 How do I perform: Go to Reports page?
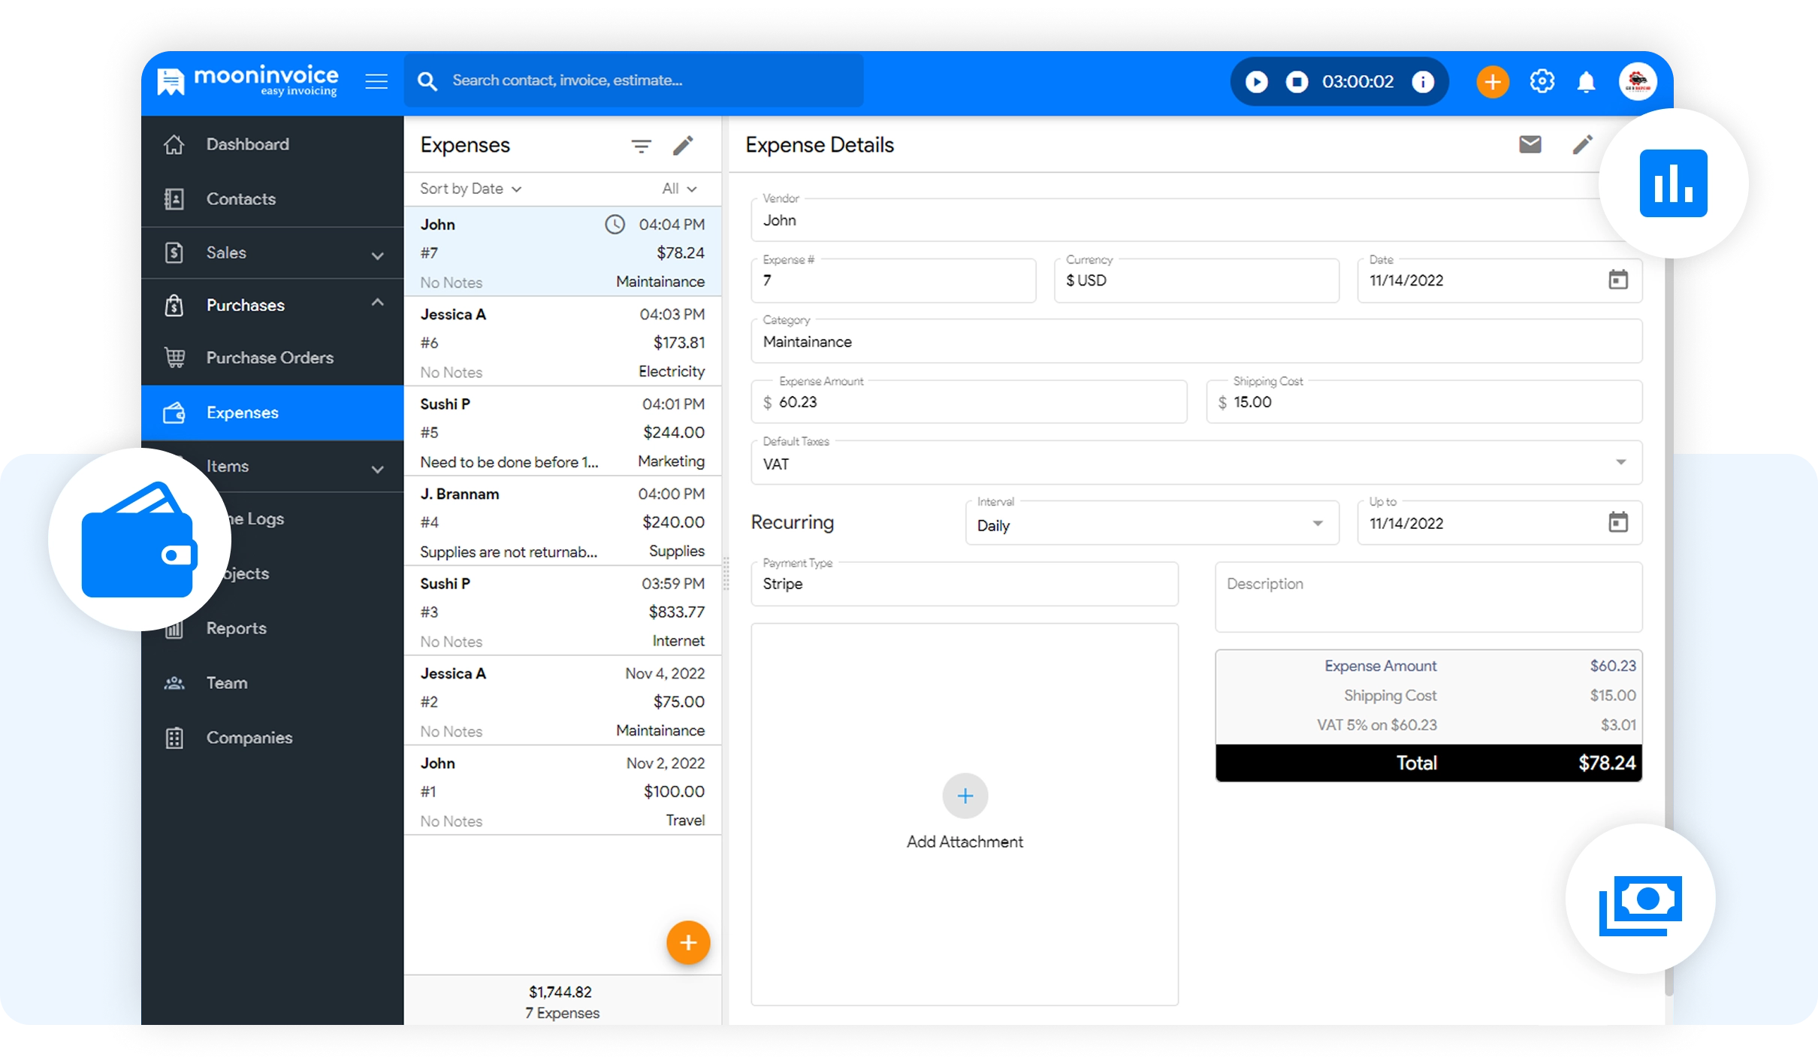236,628
